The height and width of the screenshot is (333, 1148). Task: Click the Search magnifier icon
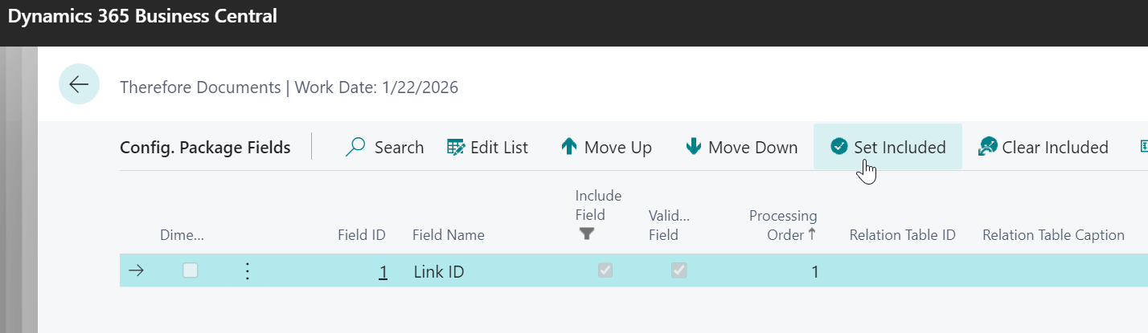pos(355,148)
